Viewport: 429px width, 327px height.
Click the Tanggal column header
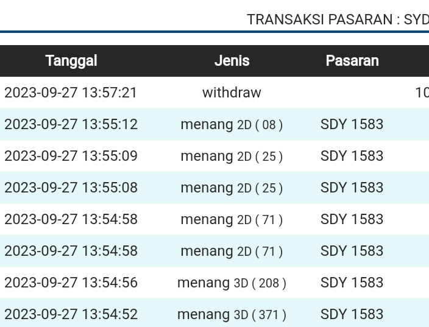pos(71,61)
